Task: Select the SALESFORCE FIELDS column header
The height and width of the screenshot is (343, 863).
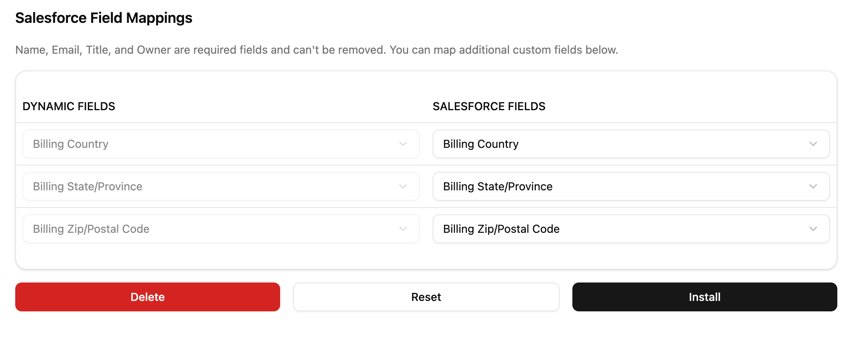Action: point(489,106)
